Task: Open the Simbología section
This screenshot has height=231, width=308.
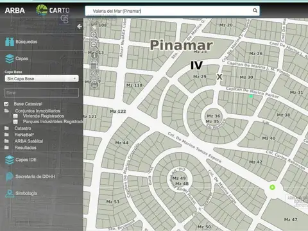Action: pos(26,193)
